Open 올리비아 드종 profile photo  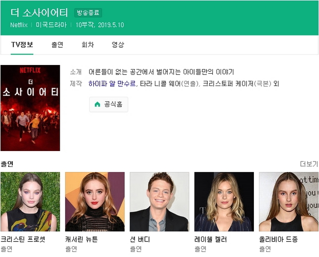(x=288, y=202)
